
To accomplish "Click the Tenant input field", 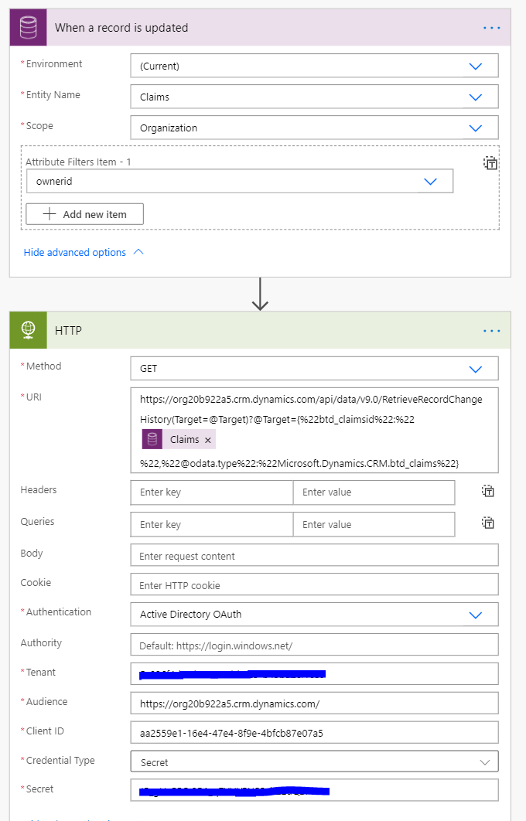I will (x=314, y=674).
